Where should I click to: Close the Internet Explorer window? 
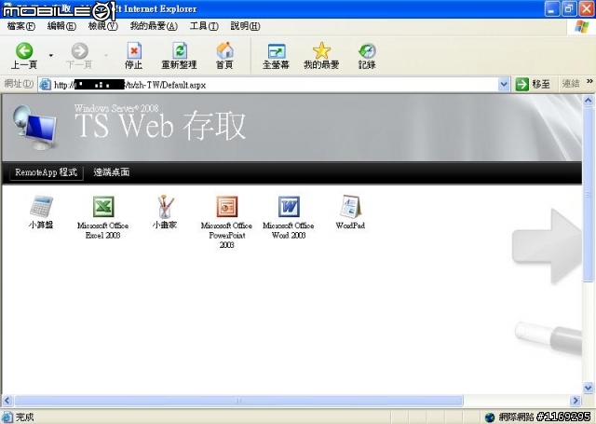click(586, 8)
